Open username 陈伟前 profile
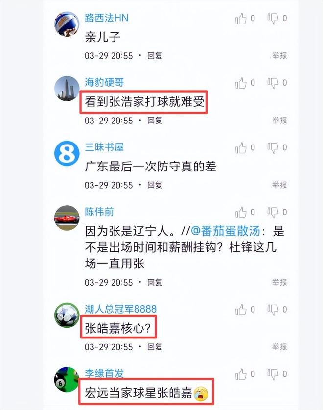 coord(99,212)
